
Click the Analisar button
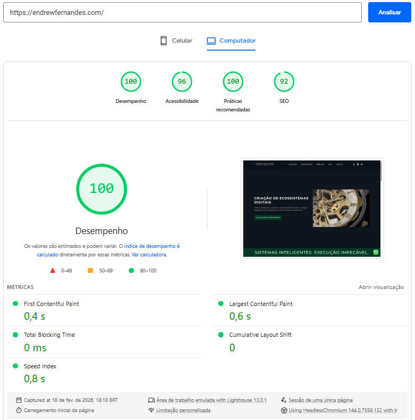tap(389, 12)
